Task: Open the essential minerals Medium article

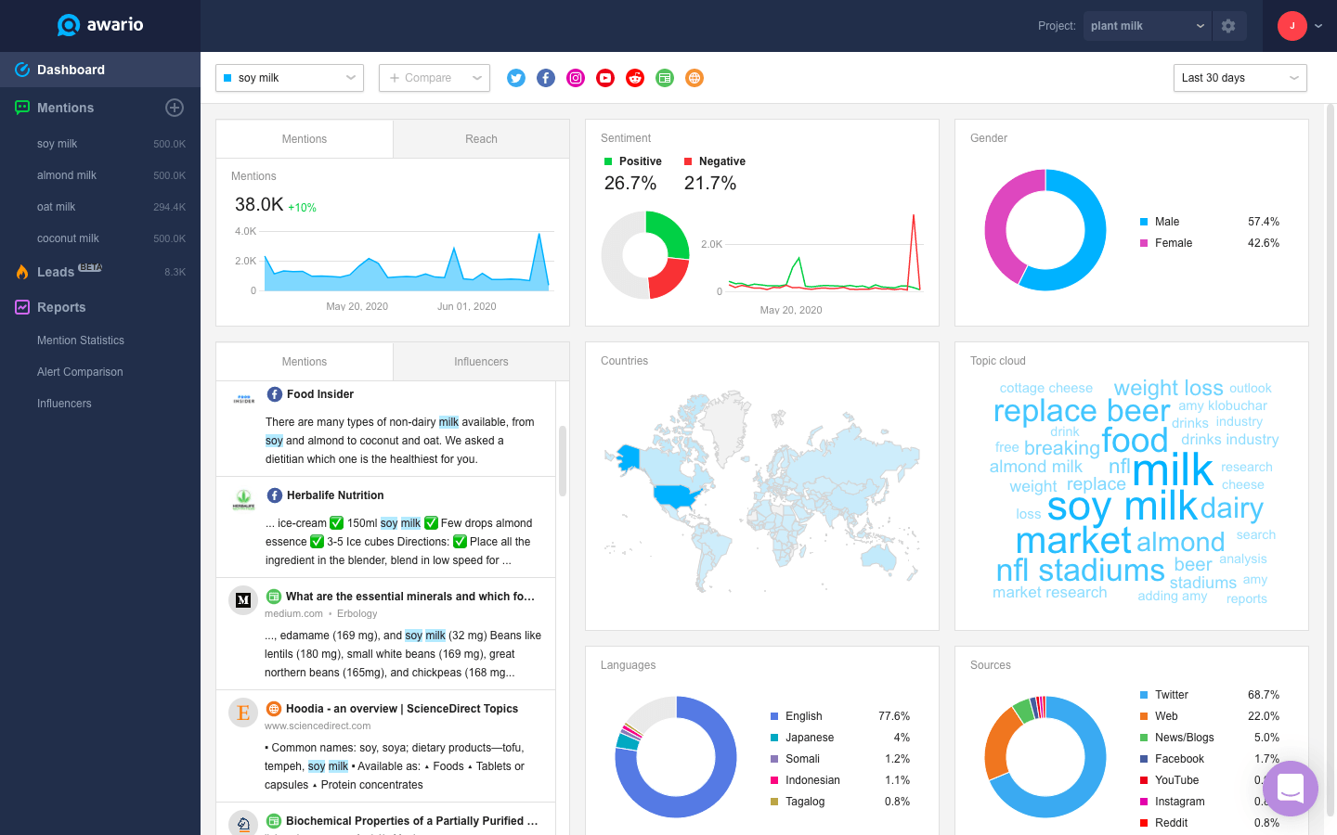Action: pyautogui.click(x=386, y=634)
